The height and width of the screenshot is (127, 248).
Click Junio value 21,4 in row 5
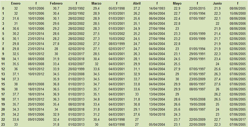tap(218, 34)
